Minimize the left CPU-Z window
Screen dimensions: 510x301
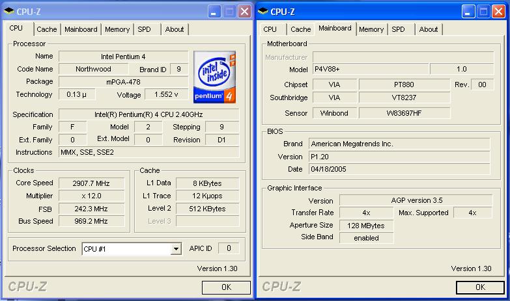tap(214, 12)
